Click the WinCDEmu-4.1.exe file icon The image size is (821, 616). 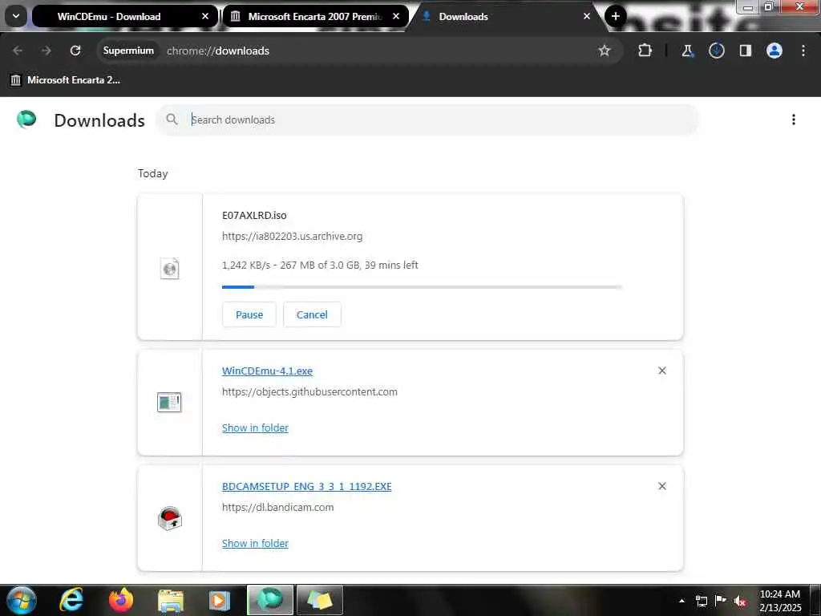click(x=169, y=403)
